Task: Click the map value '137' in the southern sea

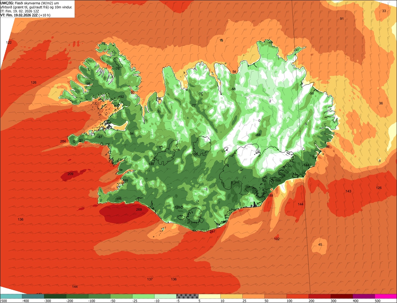Action: (x=150, y=279)
